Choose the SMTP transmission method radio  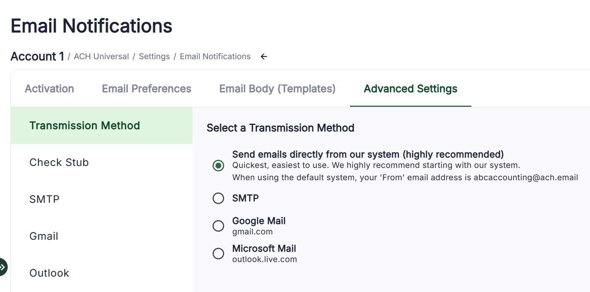pos(218,198)
